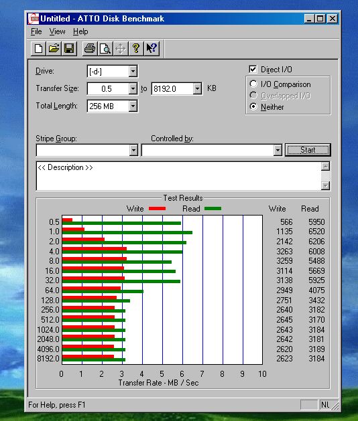Screen dimensions: 358x421
Task: Open the View menu
Action: click(x=57, y=31)
